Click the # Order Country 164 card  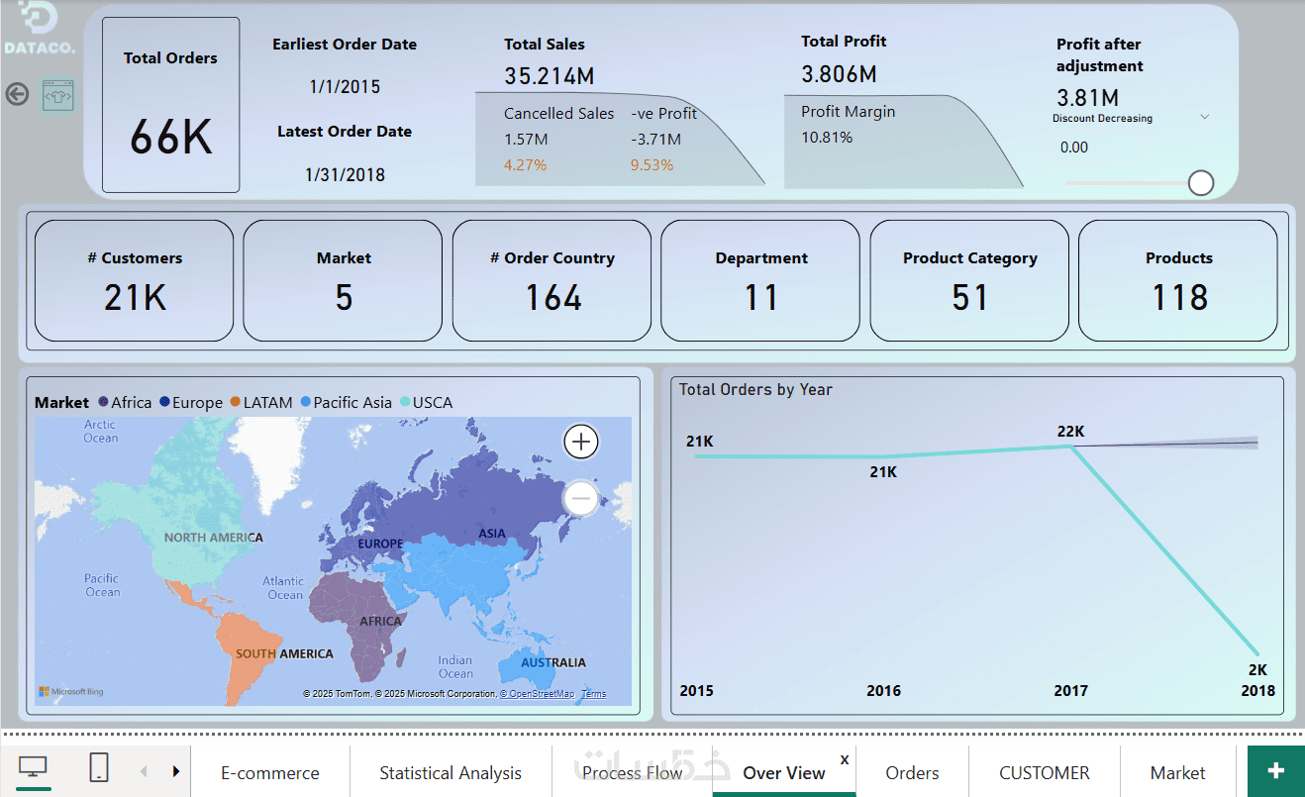pos(552,280)
